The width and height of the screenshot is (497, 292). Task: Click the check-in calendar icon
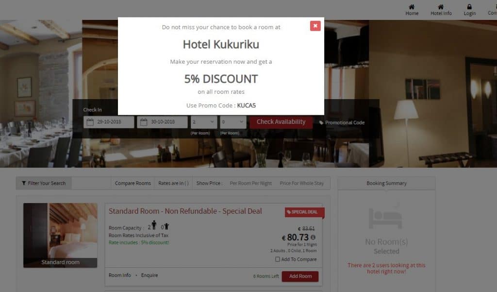pos(90,122)
